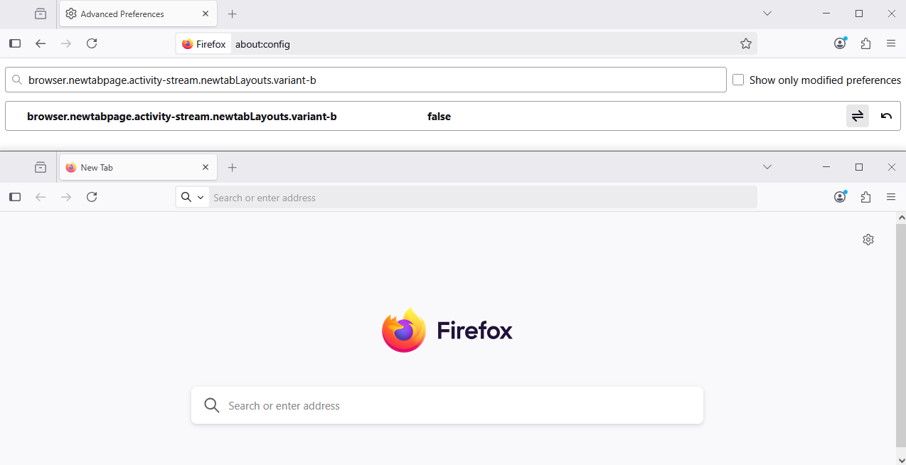Close the New Tab tab

point(206,167)
